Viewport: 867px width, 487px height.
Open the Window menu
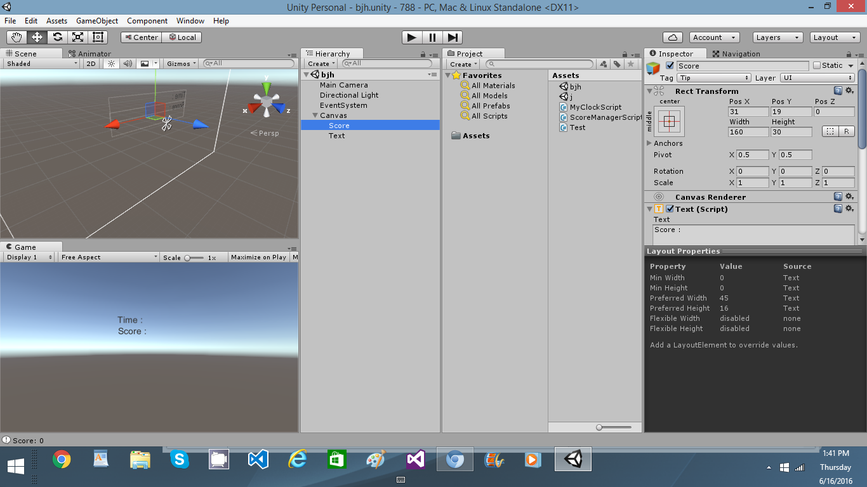coord(190,21)
